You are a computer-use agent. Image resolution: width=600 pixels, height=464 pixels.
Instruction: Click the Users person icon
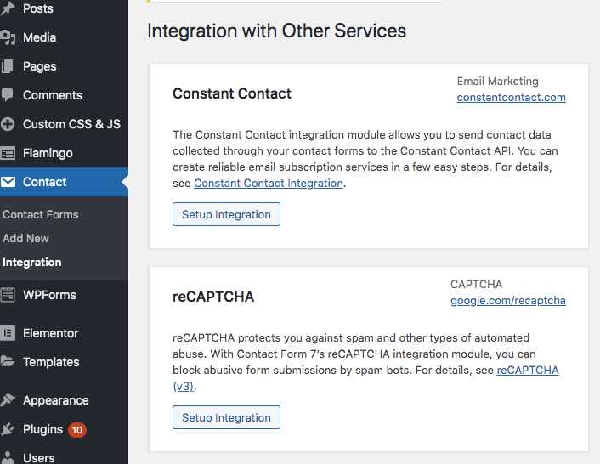point(8,457)
